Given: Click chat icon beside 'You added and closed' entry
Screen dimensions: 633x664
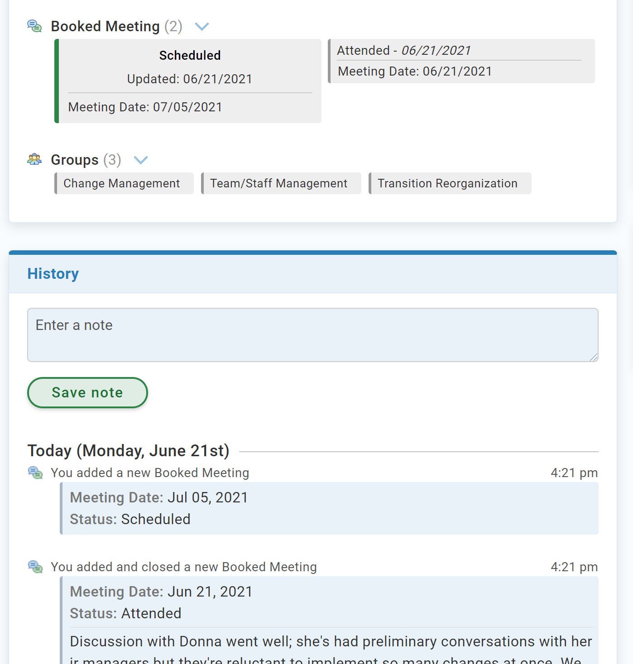Looking at the screenshot, I should click(x=35, y=567).
